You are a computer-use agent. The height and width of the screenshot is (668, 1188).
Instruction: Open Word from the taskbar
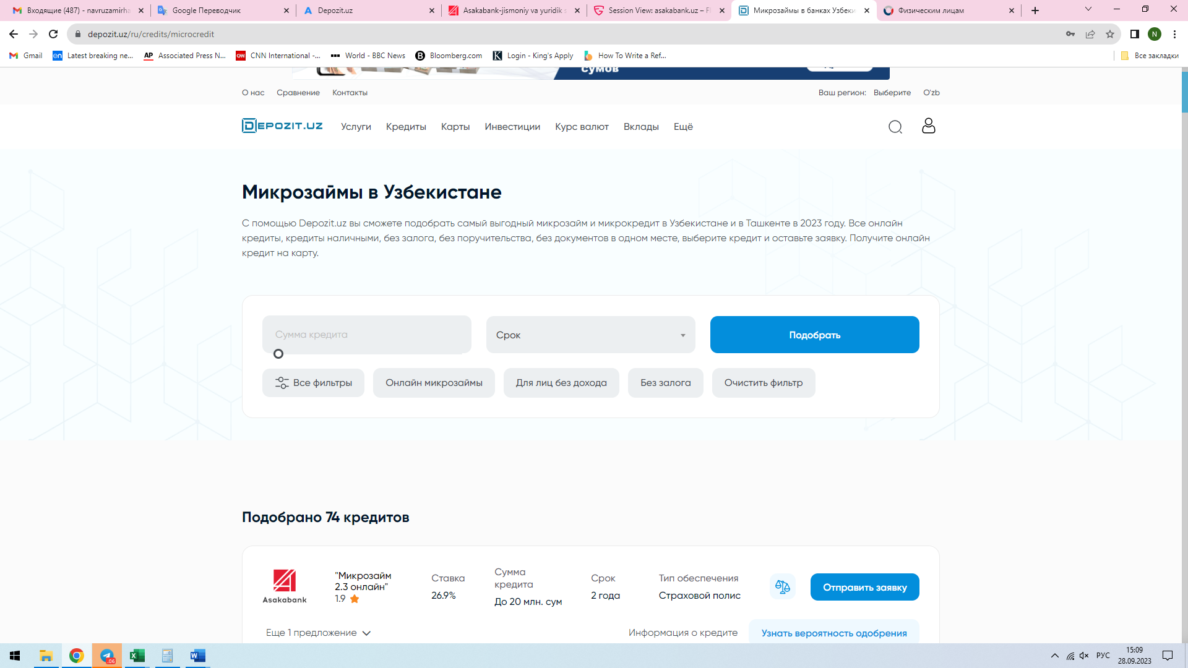point(197,656)
